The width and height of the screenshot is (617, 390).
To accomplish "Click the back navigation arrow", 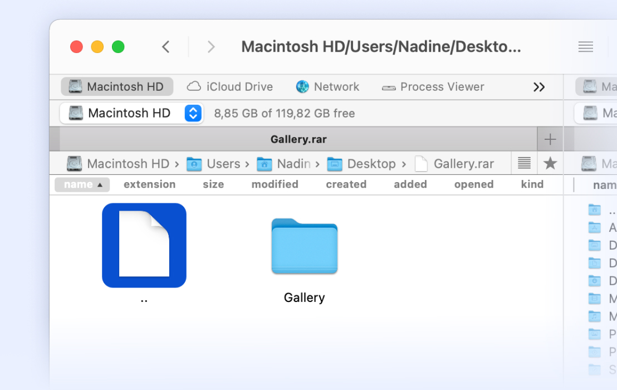I will (x=166, y=47).
